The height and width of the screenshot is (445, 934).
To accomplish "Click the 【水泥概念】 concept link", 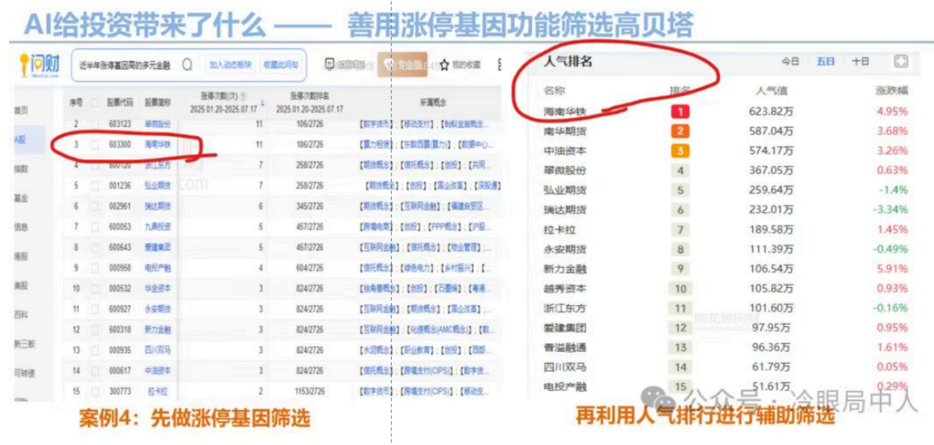I will coord(377,350).
